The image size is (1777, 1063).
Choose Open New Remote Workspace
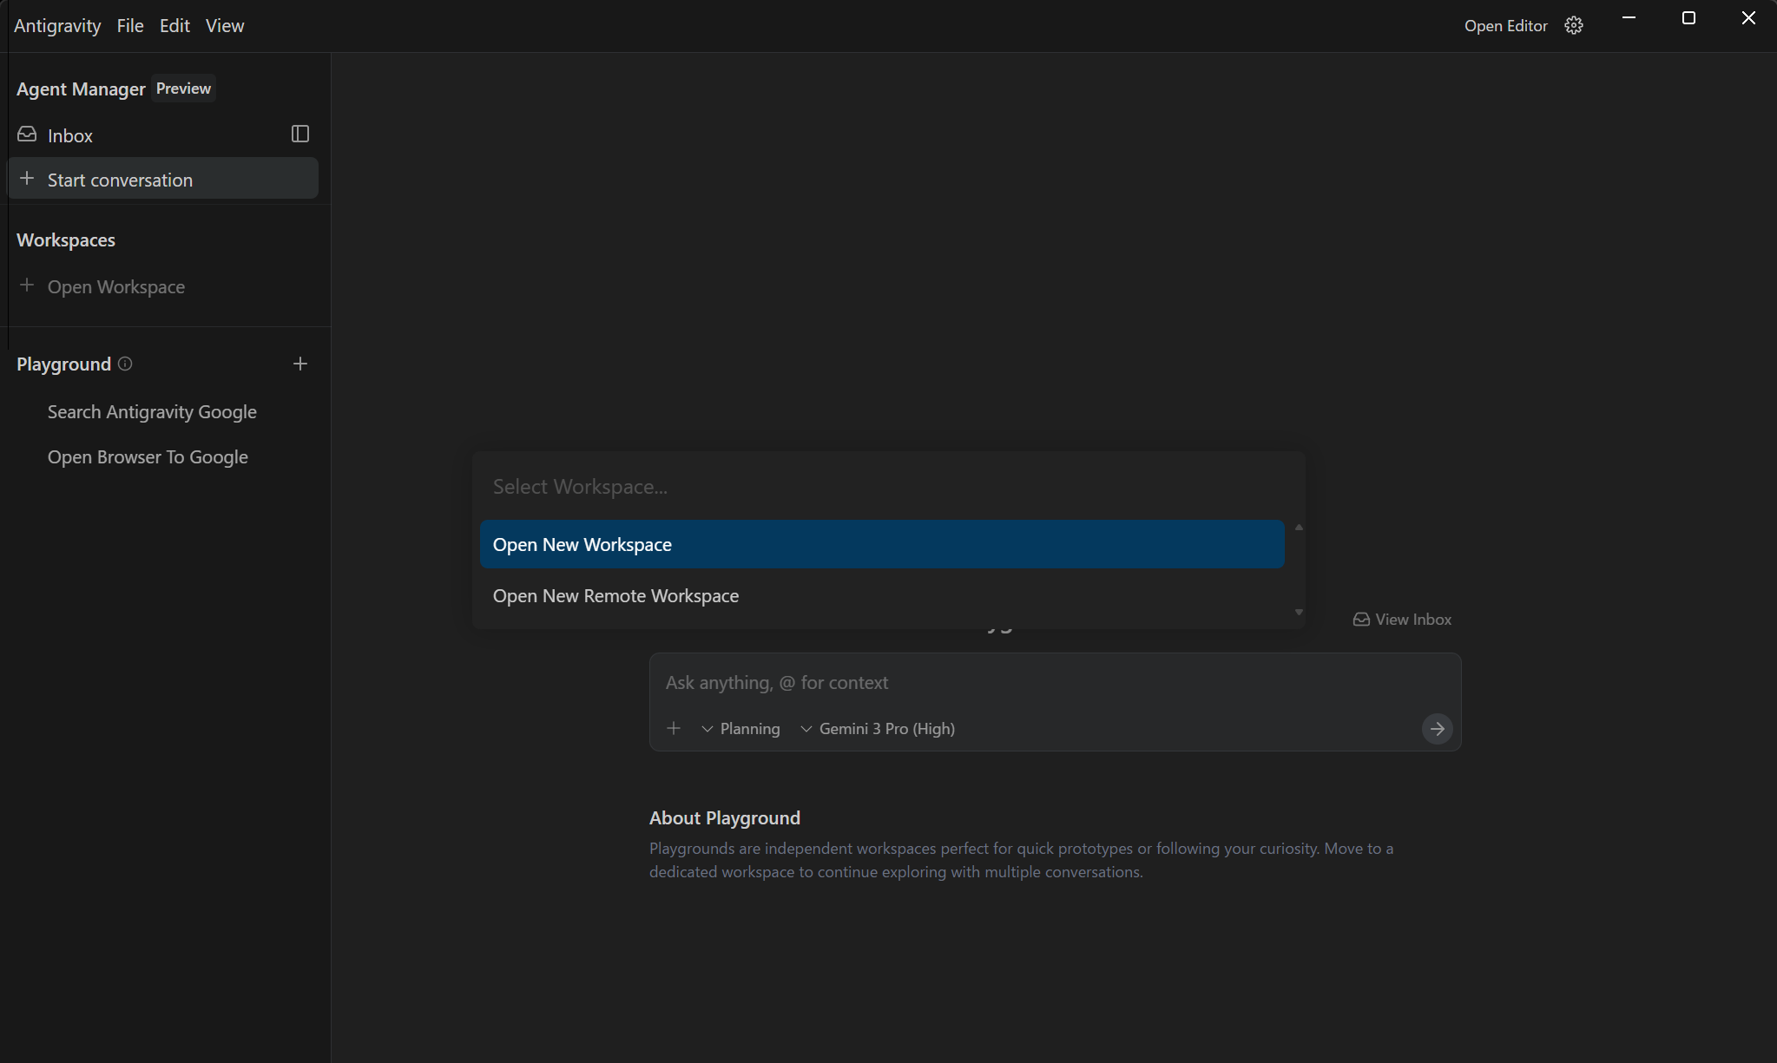(x=881, y=596)
